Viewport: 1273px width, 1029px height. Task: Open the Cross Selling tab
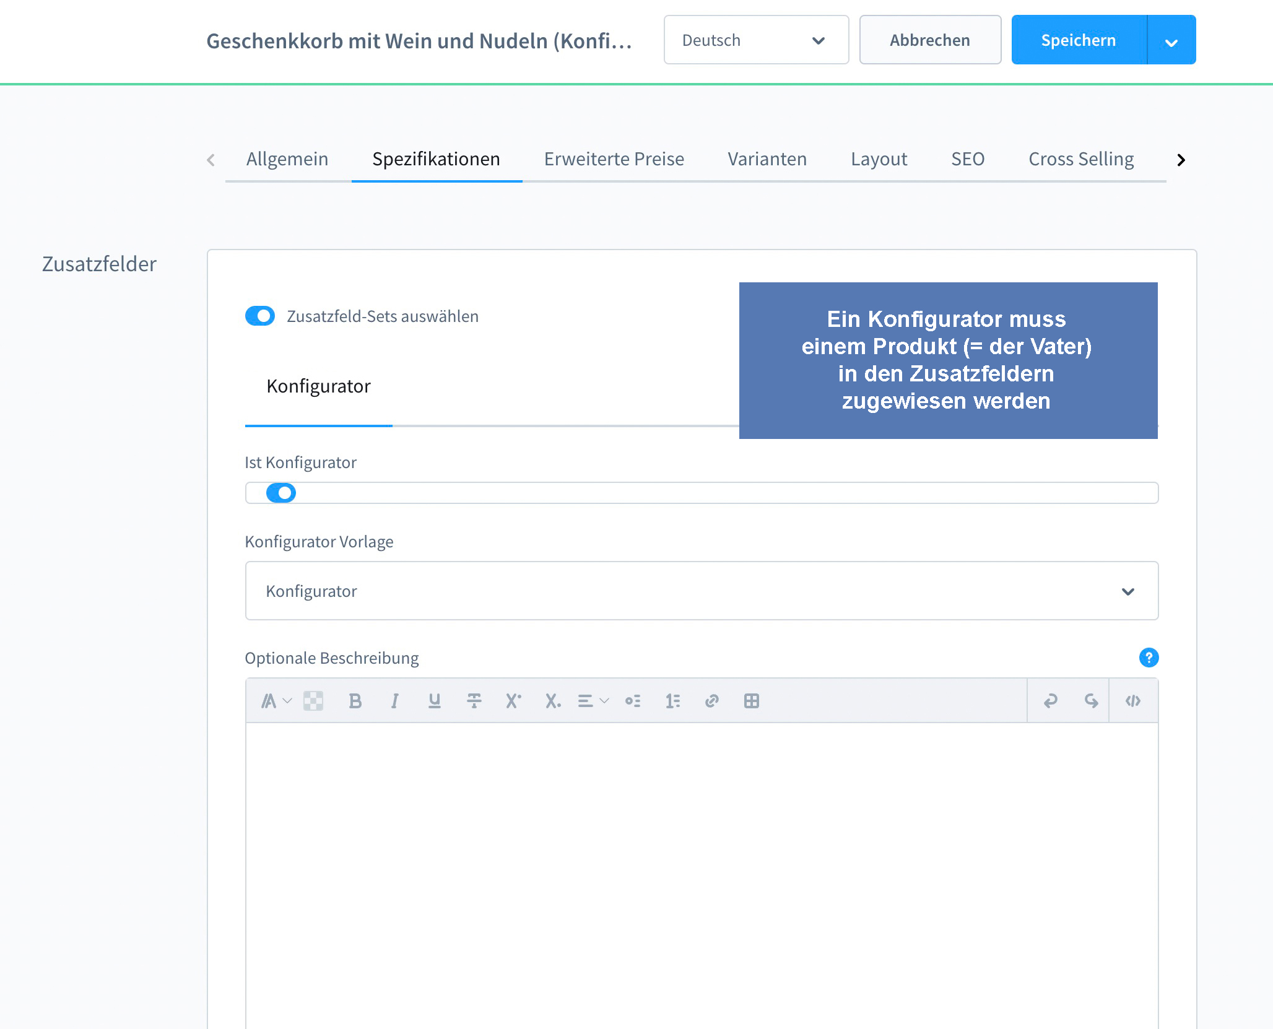coord(1081,159)
